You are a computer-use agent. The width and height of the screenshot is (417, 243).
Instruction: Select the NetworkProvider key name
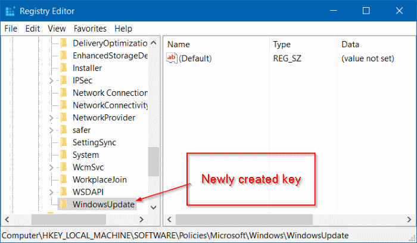pyautogui.click(x=104, y=117)
